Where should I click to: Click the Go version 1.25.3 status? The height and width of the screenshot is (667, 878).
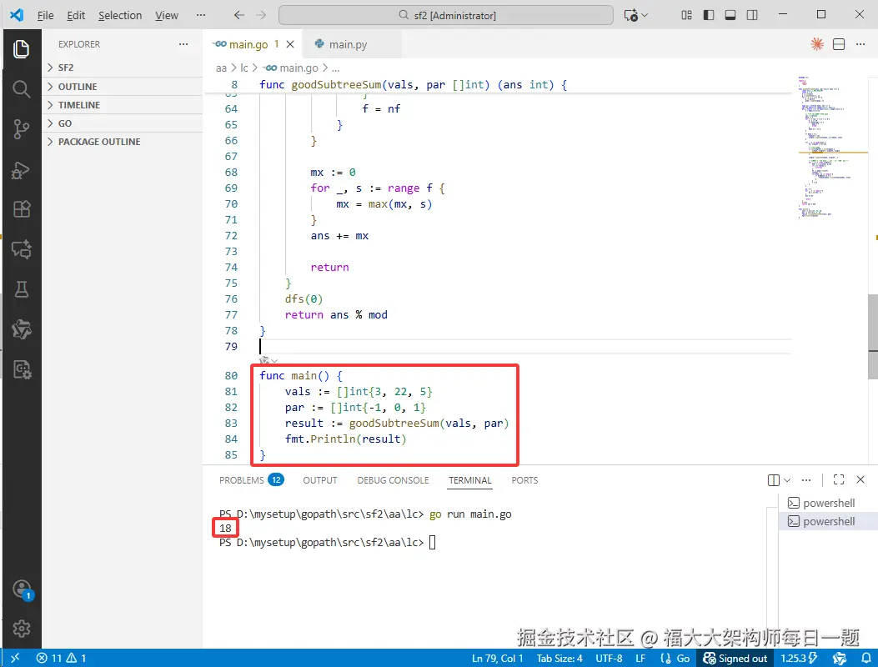coord(799,658)
